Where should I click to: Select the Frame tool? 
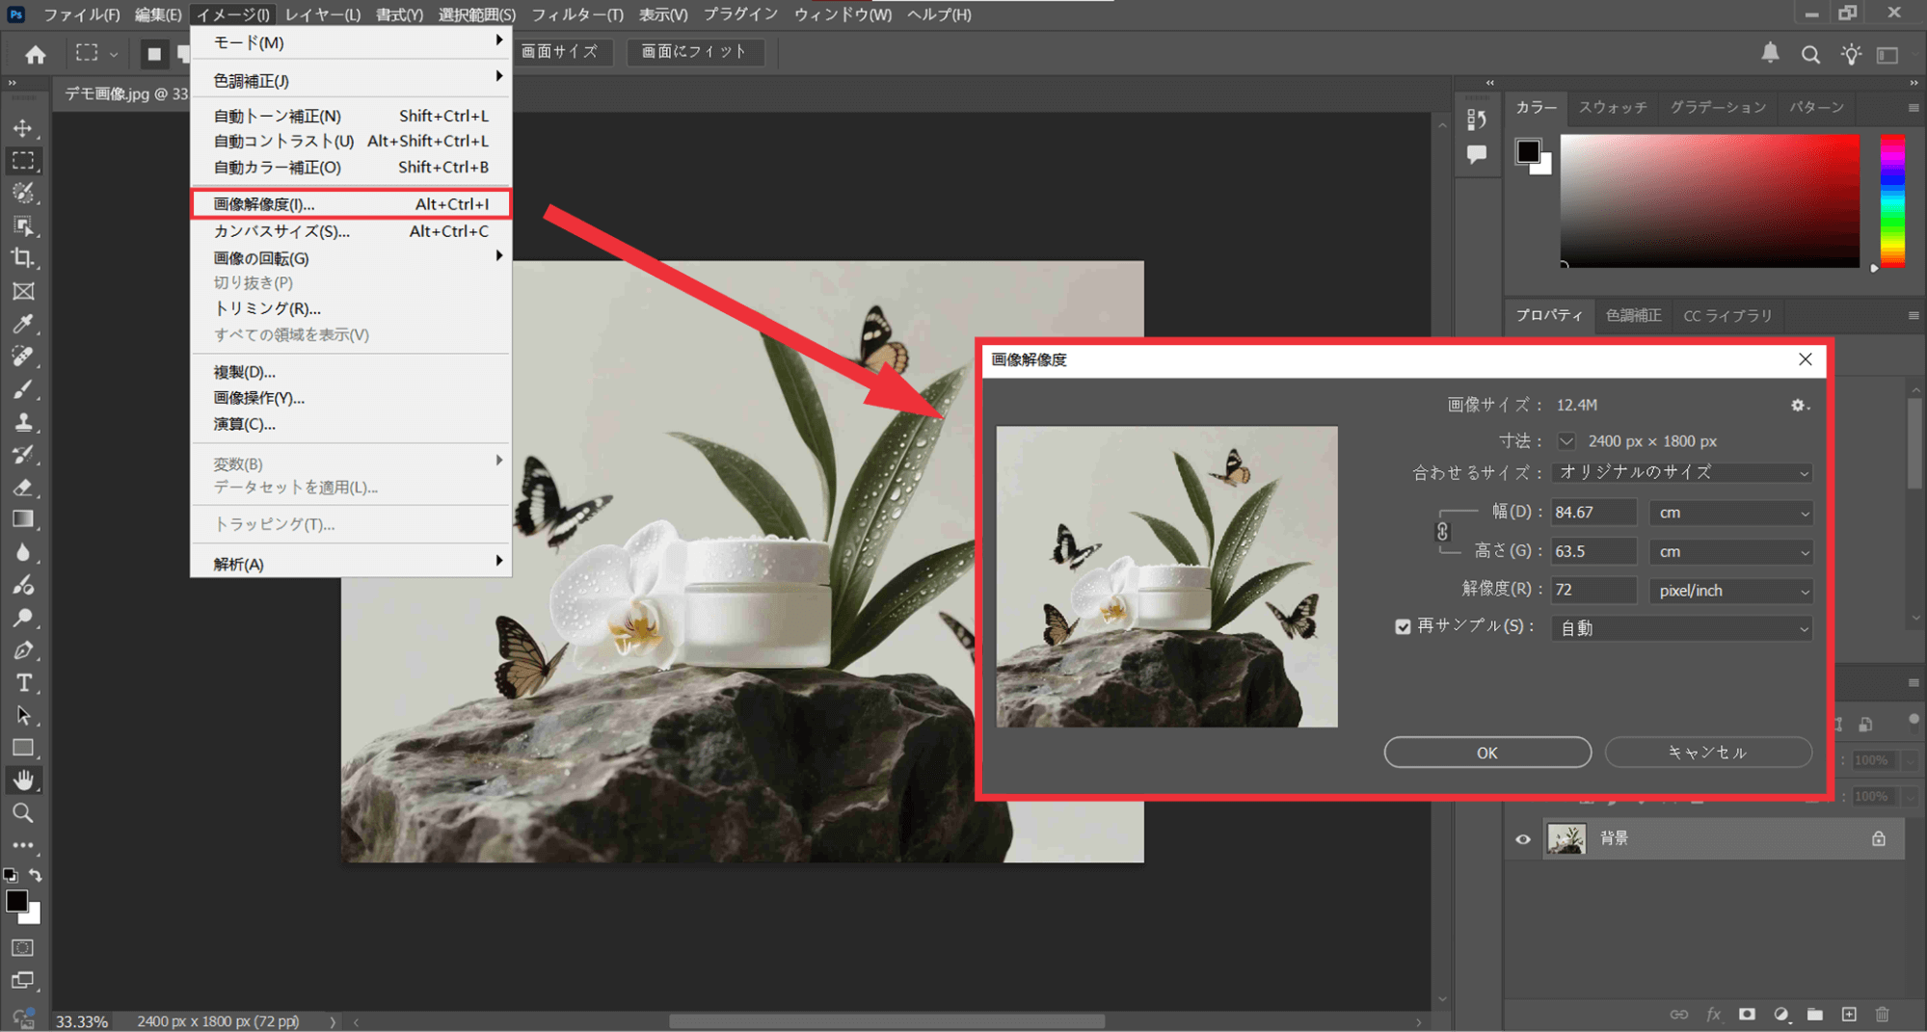(x=23, y=291)
